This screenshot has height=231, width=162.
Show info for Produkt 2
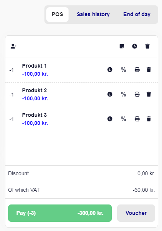110,94
